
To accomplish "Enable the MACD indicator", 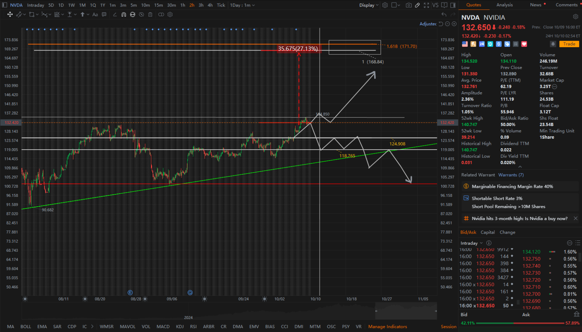I will [x=163, y=327].
